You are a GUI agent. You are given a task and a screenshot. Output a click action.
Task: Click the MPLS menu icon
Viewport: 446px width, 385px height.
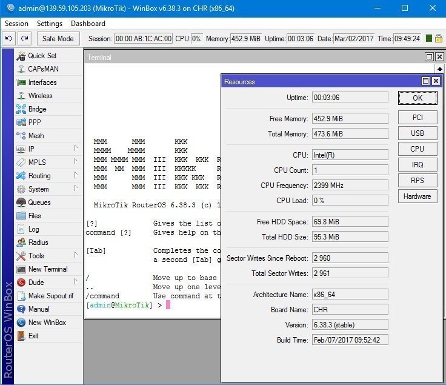coord(21,162)
